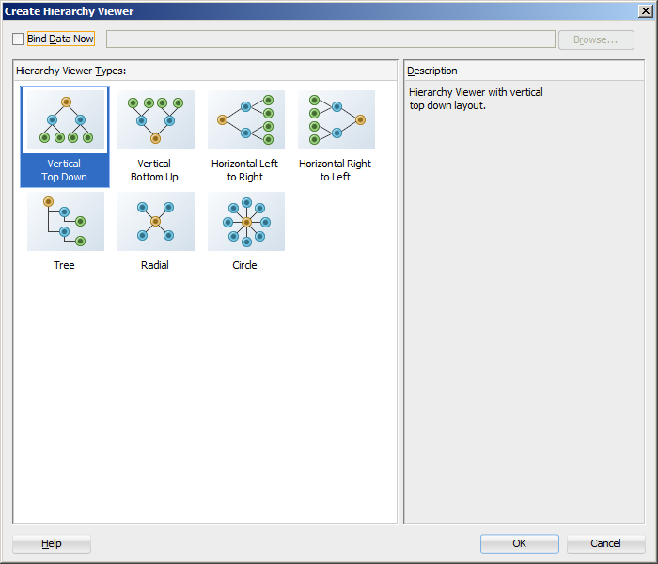Click the 'Tree' label text
The height and width of the screenshot is (564, 658).
(64, 265)
